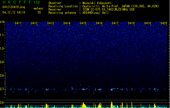Click the 'meteor' label above count

click(38, 8)
